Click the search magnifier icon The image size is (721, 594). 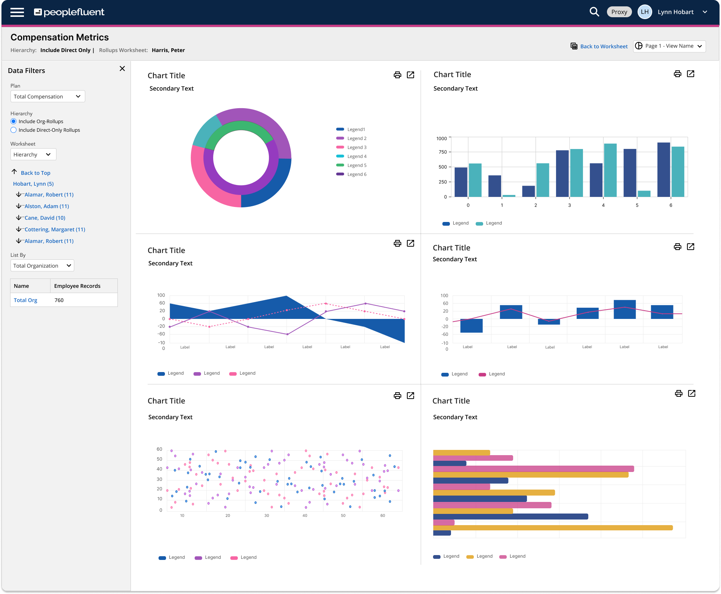(x=594, y=12)
